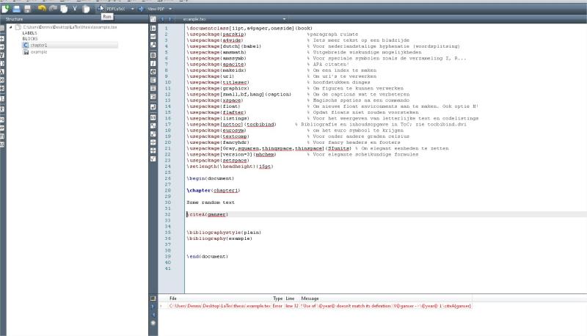Apply bold with the B icon
The height and width of the screenshot is (336, 587).
tap(153, 55)
